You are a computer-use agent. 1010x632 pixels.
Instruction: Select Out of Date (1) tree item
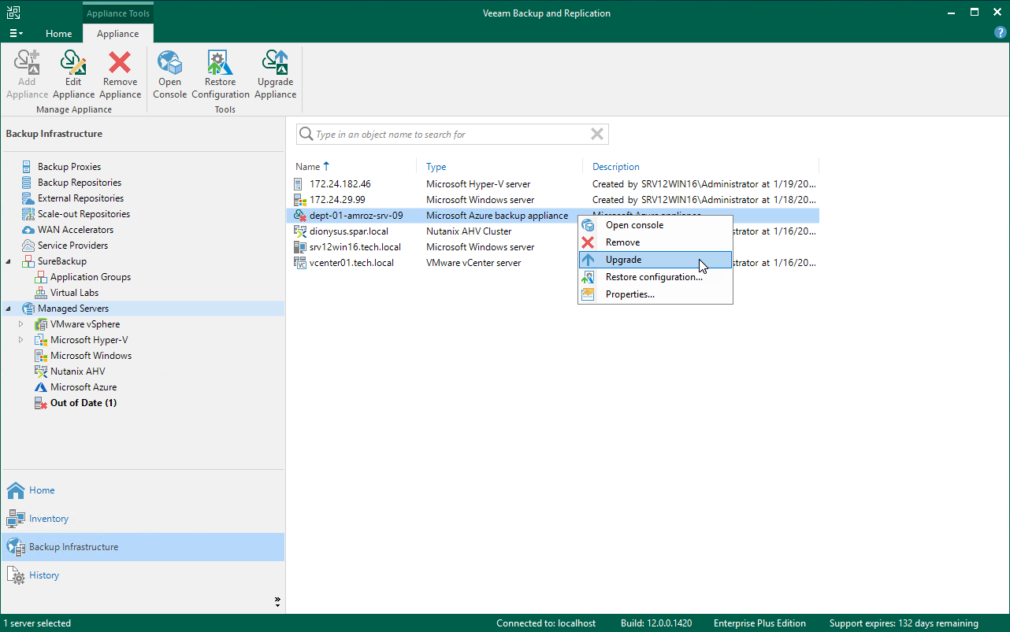pyautogui.click(x=84, y=403)
